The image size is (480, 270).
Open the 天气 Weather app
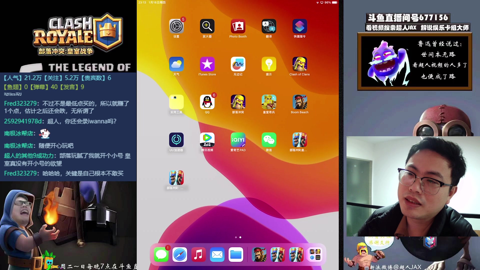coord(176,64)
